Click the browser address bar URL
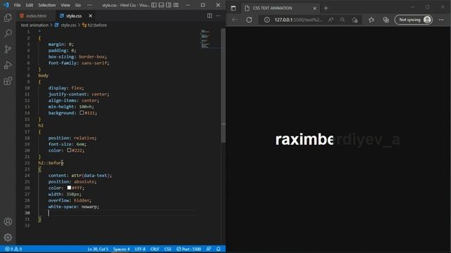The height and width of the screenshot is (253, 451). 299,20
